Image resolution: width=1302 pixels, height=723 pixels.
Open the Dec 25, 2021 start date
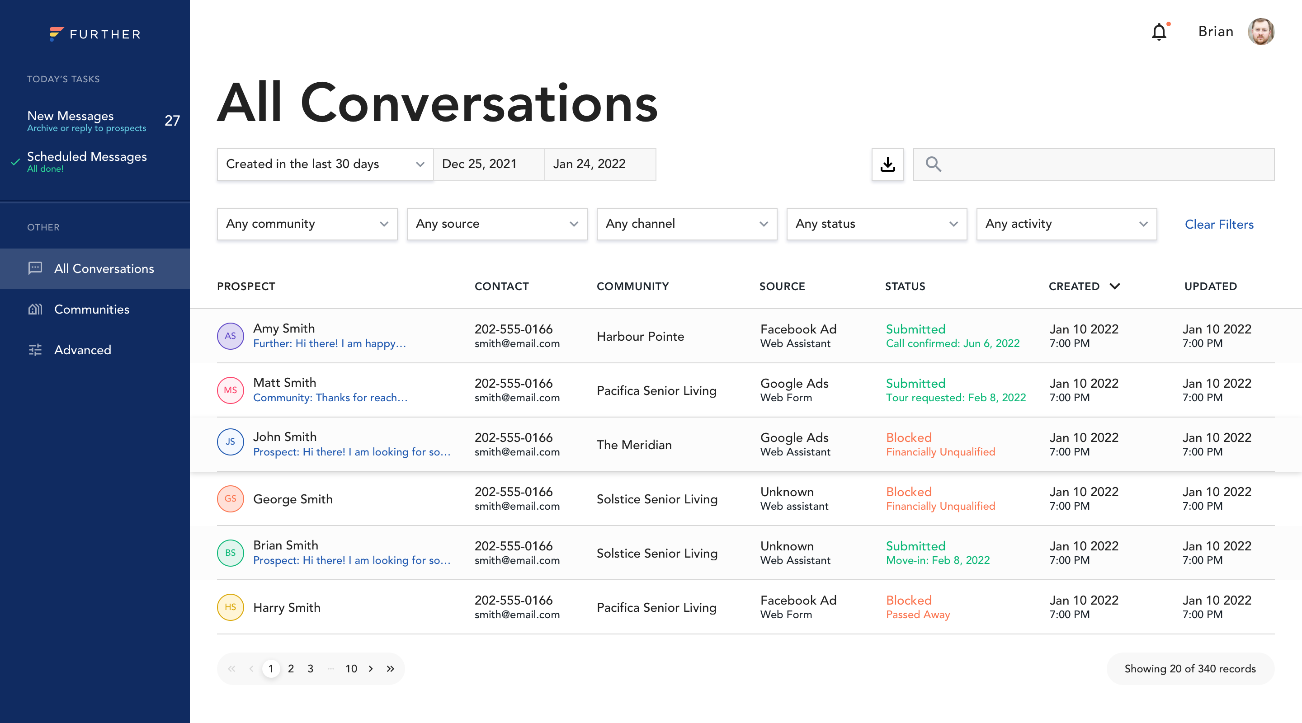tap(489, 164)
